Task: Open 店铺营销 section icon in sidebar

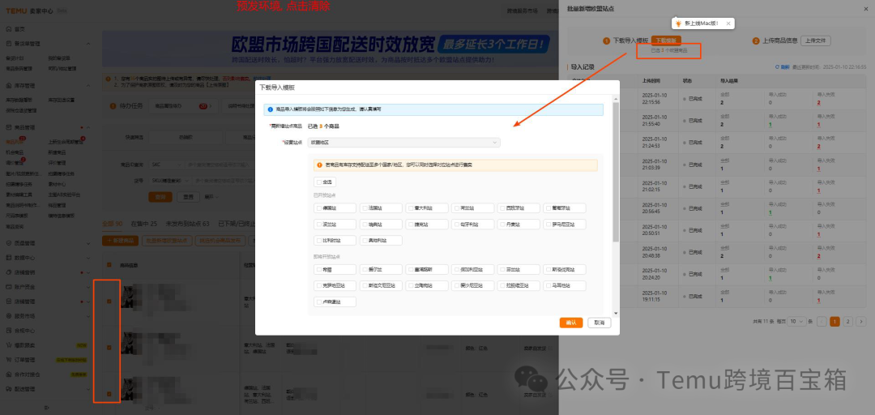Action: pyautogui.click(x=9, y=272)
